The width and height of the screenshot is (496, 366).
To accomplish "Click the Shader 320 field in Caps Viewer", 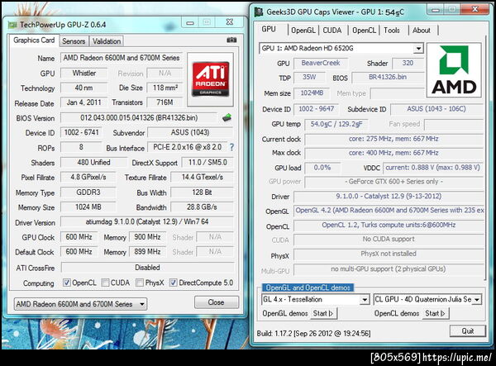I will click(x=408, y=63).
